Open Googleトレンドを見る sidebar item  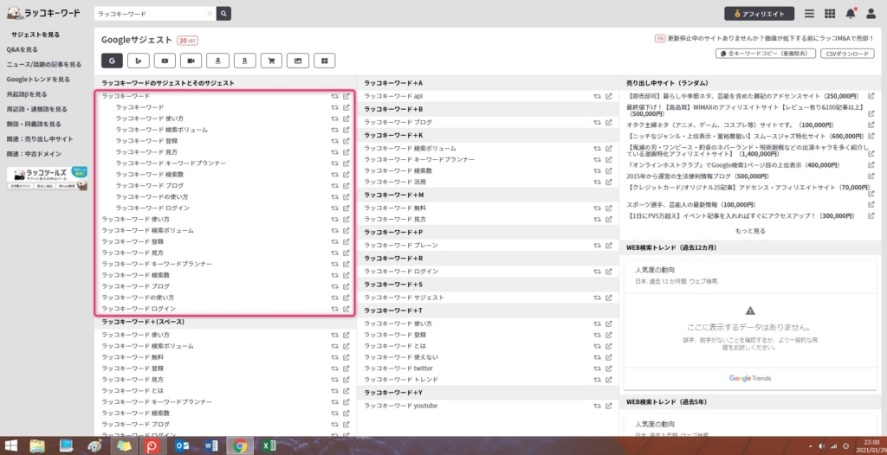pos(38,80)
